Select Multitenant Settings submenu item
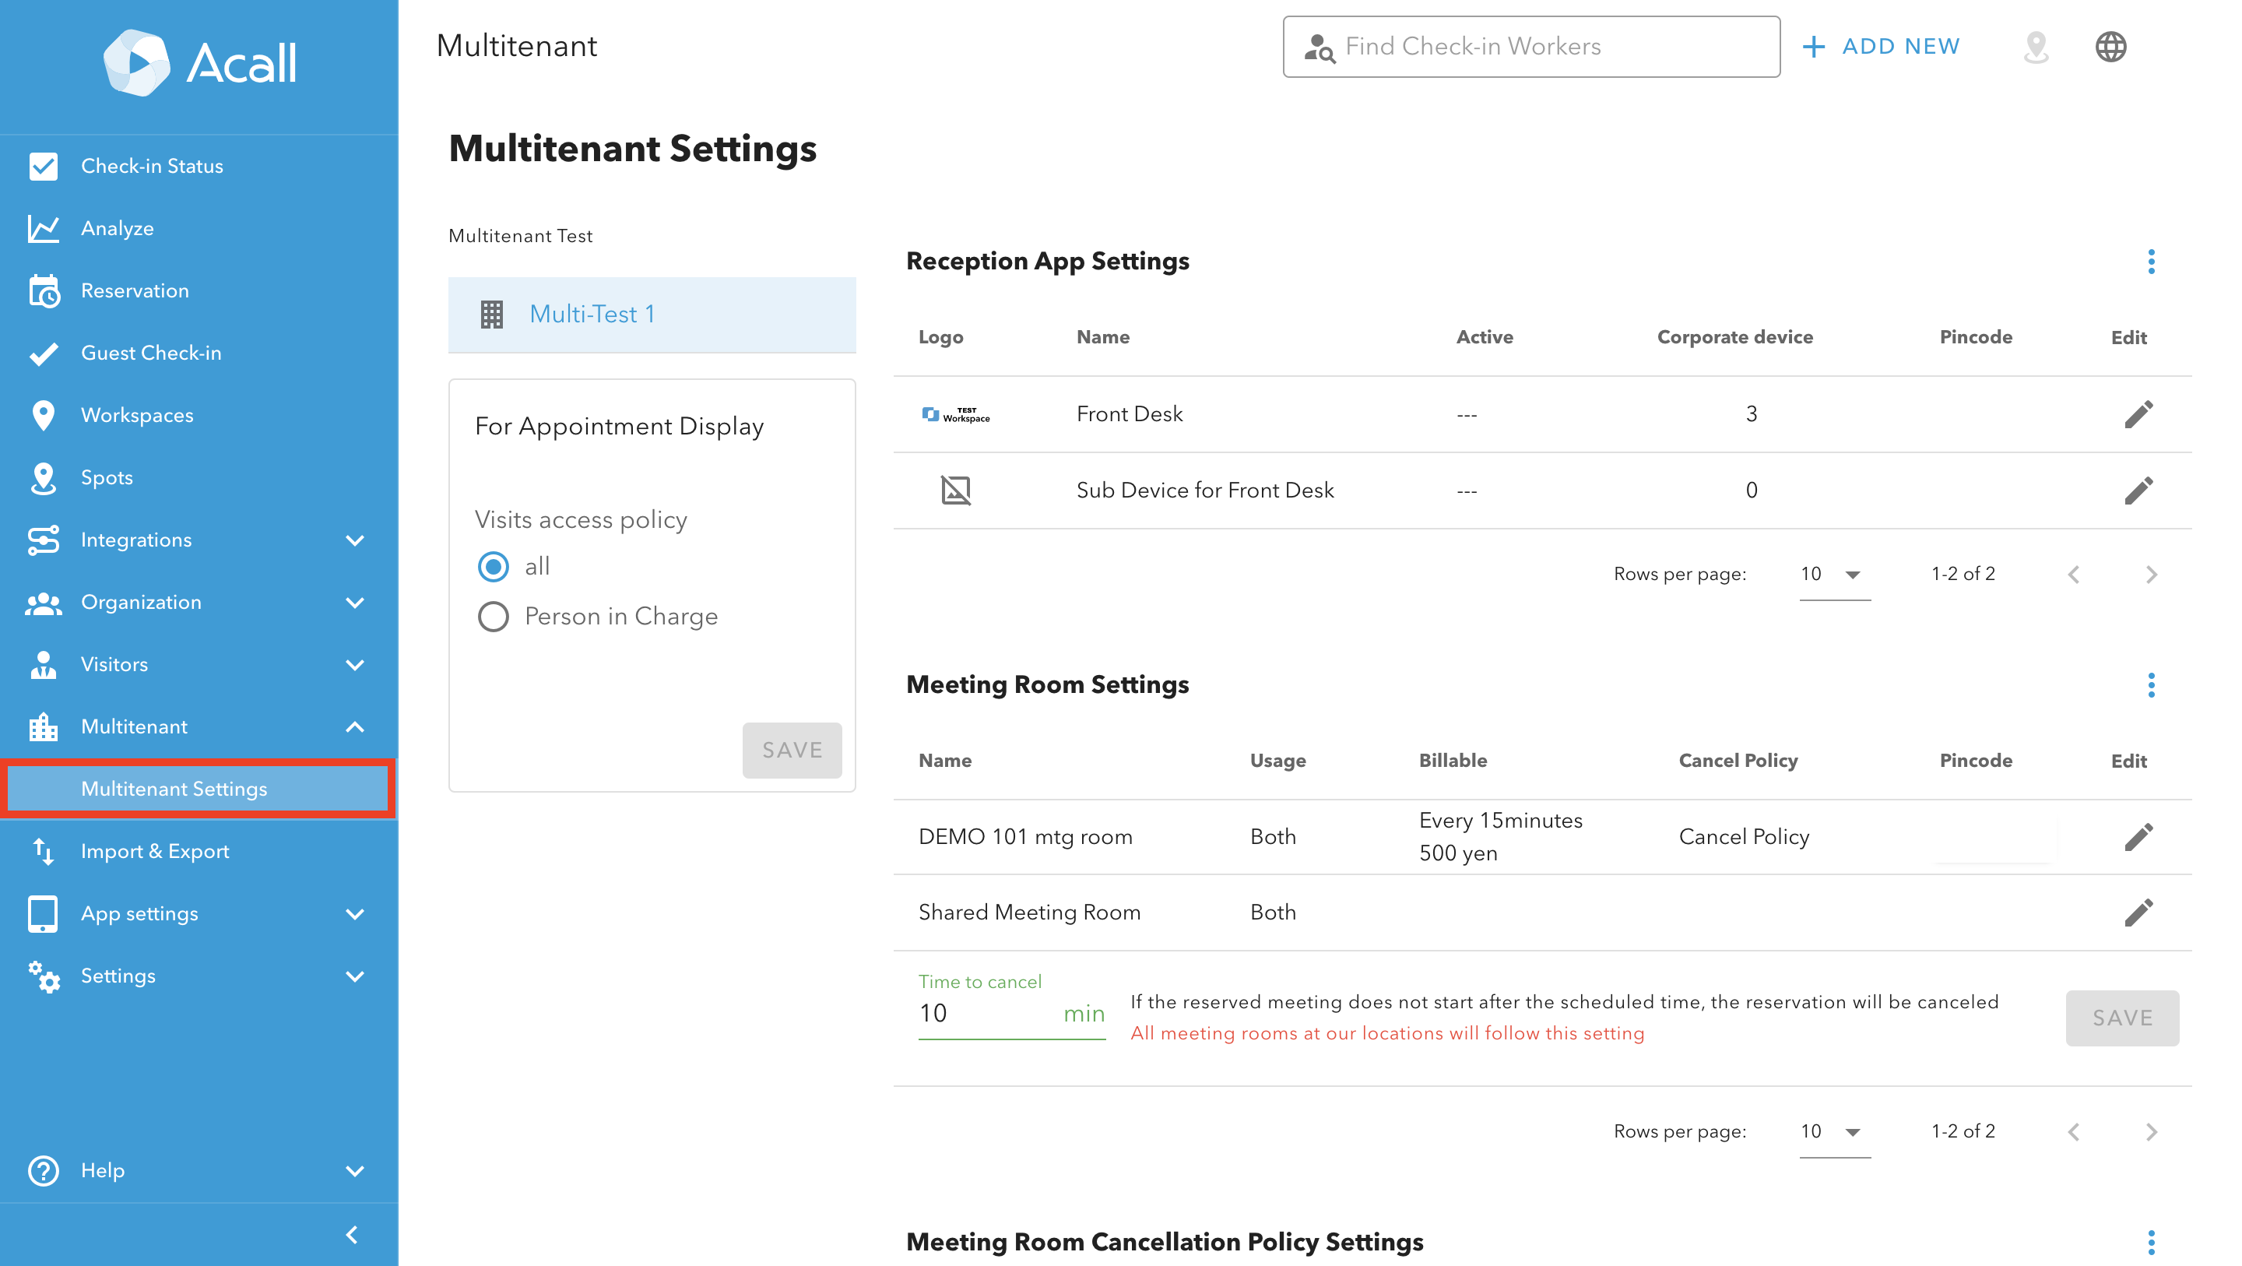The height and width of the screenshot is (1266, 2242). (x=199, y=789)
